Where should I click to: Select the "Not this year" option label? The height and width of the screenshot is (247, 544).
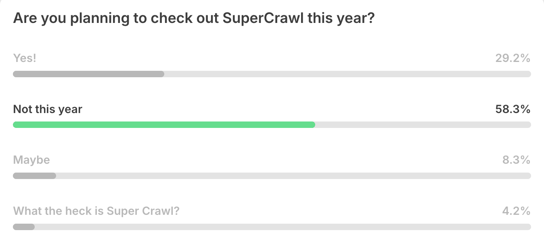pyautogui.click(x=48, y=109)
